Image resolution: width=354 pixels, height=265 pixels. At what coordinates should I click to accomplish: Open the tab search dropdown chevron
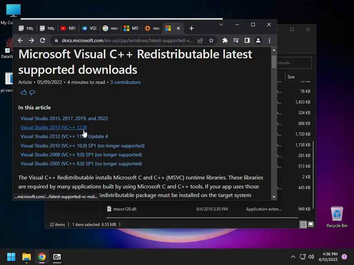221,24
